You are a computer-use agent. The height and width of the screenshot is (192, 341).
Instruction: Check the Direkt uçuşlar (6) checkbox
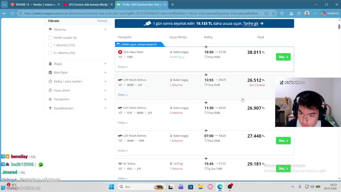(x=50, y=38)
